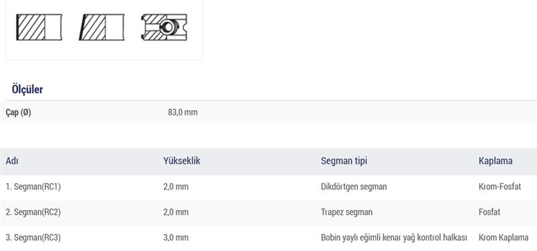This screenshot has width=537, height=251.
Task: Click the Kaplama column header
Action: click(495, 161)
